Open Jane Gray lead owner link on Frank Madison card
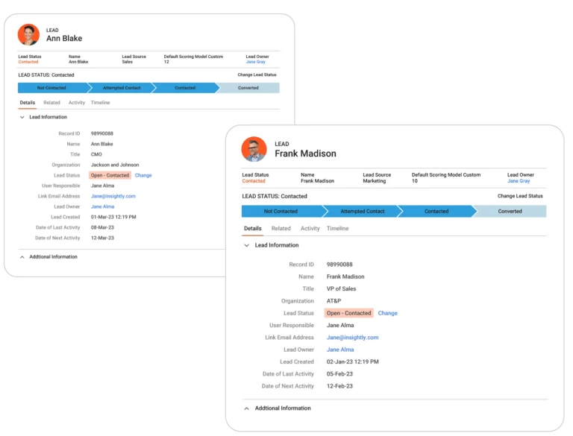Image resolution: width=573 pixels, height=436 pixels. [519, 181]
